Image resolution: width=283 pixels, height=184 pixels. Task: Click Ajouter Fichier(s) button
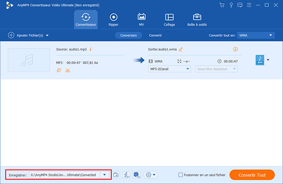pyautogui.click(x=25, y=35)
